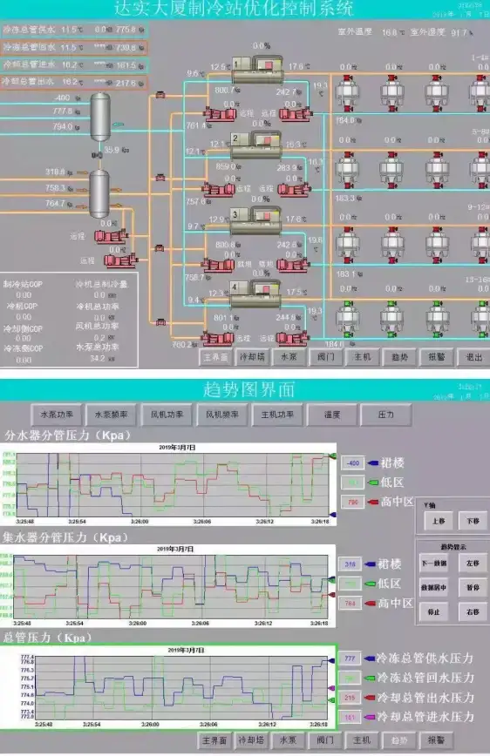Viewport: 490px width, 756px height.
Task: Click the orange pipe valve beside chiller 3
Action: tap(160, 248)
